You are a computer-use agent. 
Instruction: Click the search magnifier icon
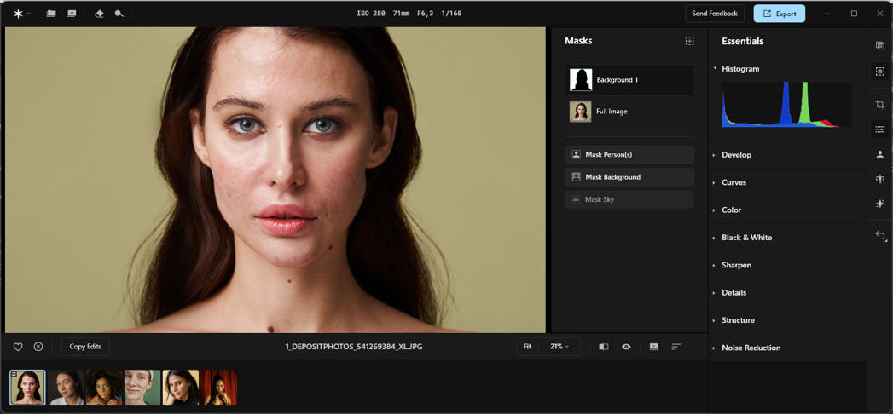click(119, 14)
